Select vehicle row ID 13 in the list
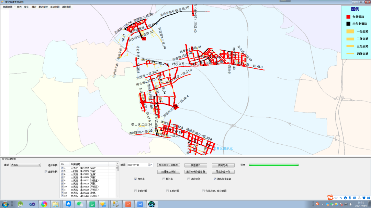This screenshot has width=371, height=208. pos(88,196)
